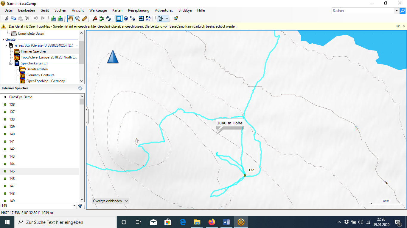Click the Redo arrow icon
Screen dimensions: 407x228
pos(43,18)
